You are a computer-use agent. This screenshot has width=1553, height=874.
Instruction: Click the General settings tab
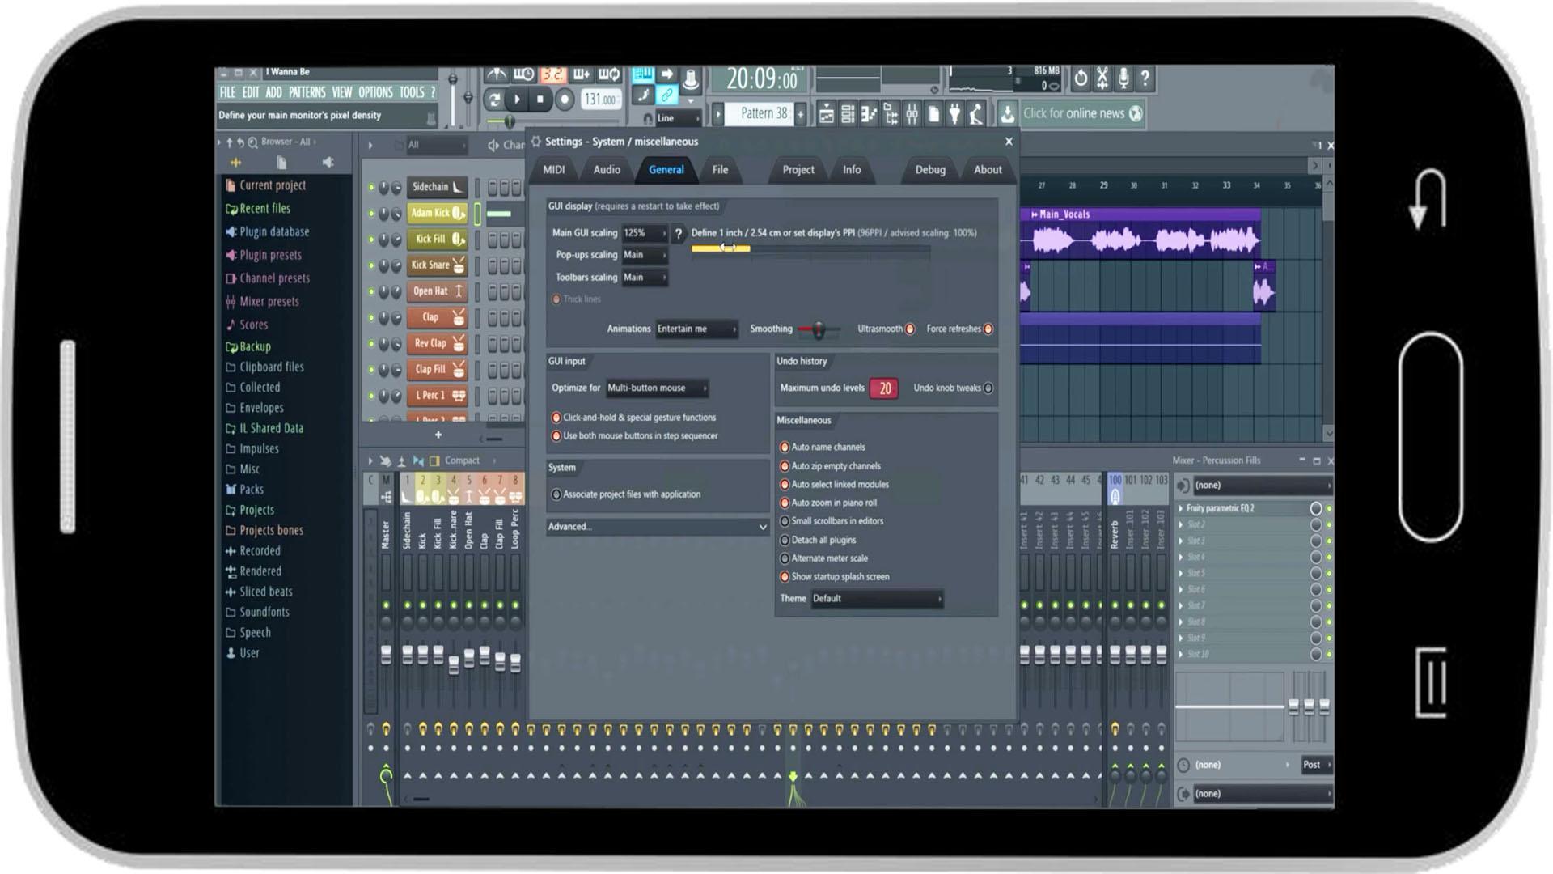click(666, 170)
